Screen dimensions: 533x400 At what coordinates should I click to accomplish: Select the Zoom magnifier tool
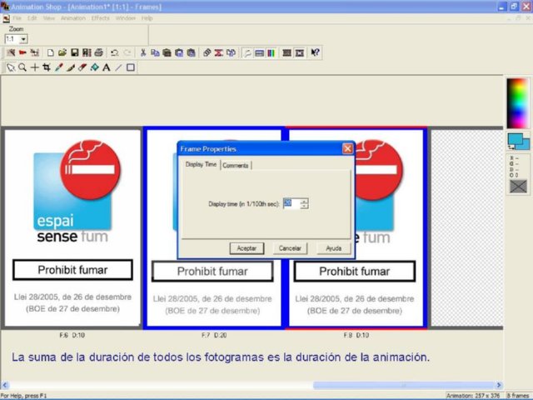pos(22,67)
